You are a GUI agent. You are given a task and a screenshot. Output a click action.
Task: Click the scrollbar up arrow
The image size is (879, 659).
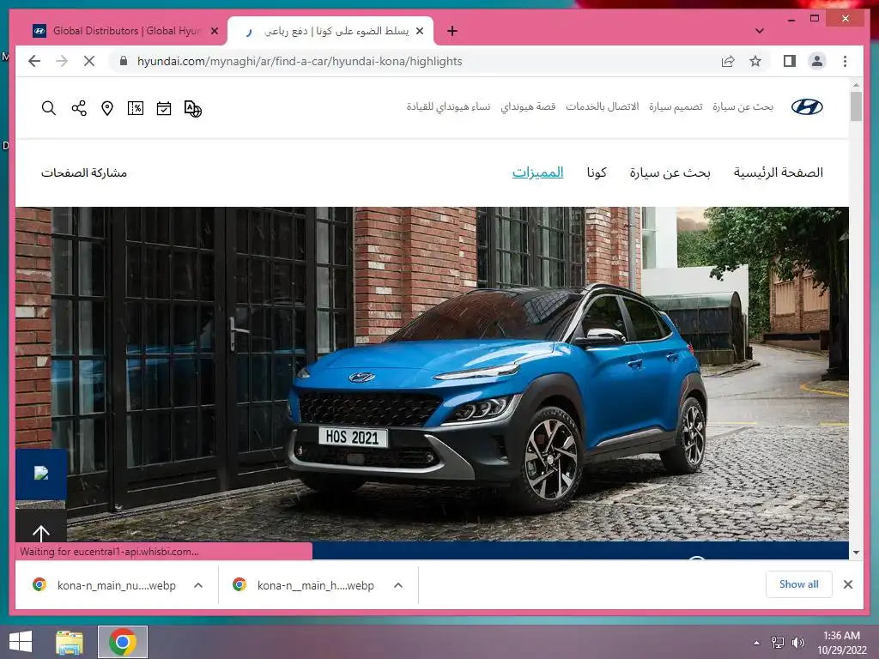pyautogui.click(x=856, y=85)
